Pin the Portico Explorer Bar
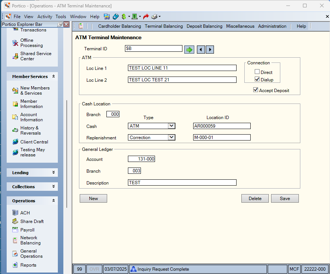Screen dimensions: 330x274 click(x=60, y=24)
